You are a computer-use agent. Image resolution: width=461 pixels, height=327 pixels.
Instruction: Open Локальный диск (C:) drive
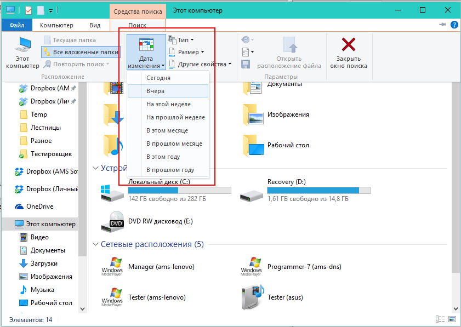tap(166, 191)
